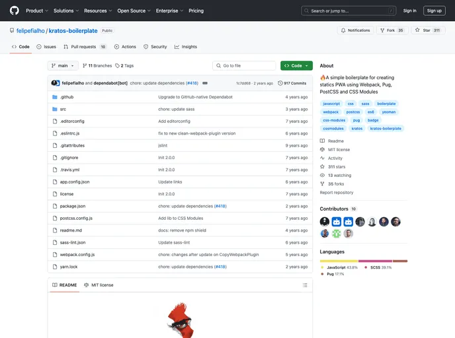Click the Sign in link
The image size is (455, 338).
[x=409, y=11]
